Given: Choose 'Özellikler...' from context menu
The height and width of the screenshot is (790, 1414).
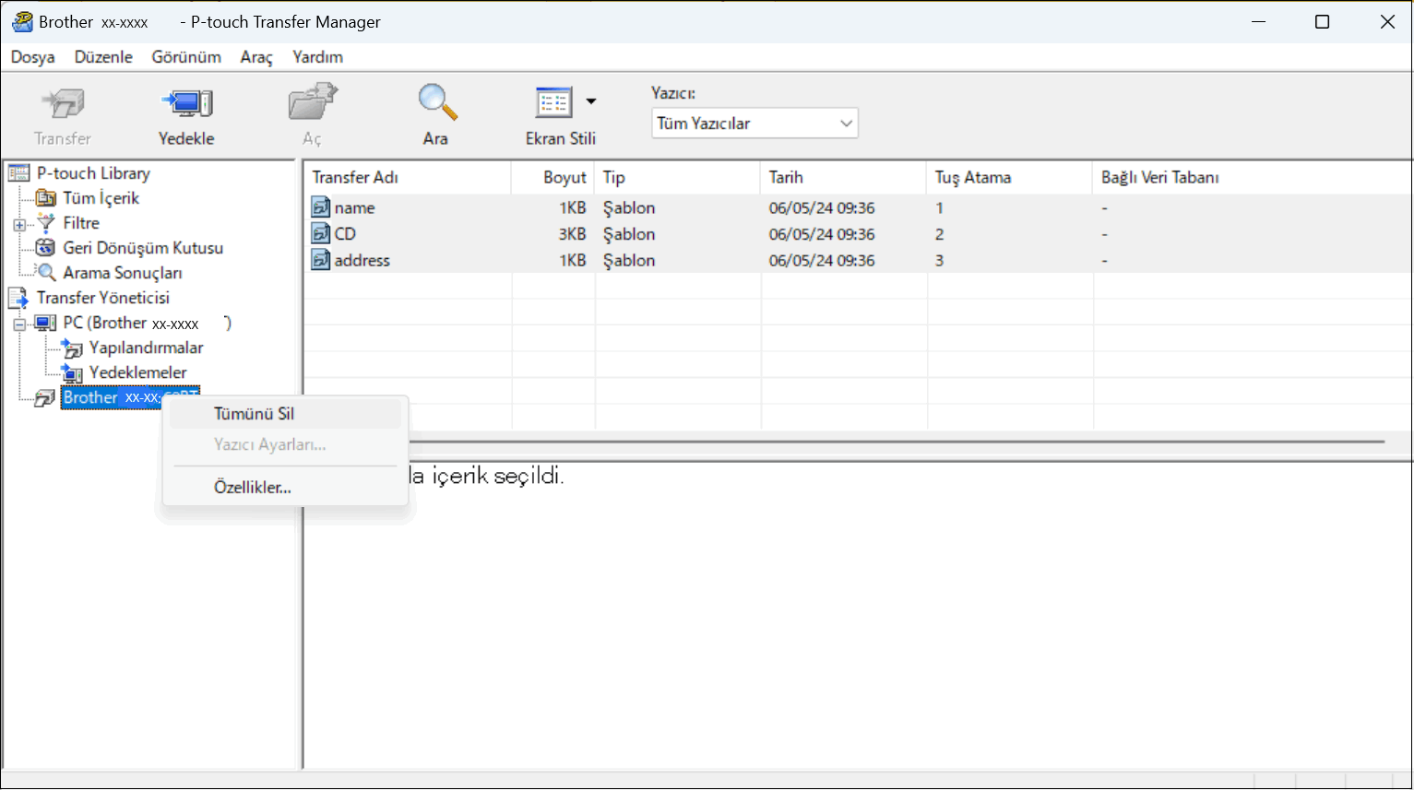Looking at the screenshot, I should click(x=252, y=488).
